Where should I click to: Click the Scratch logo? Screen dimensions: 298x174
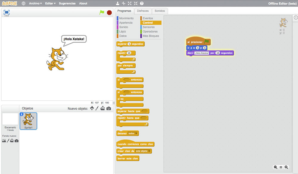(x=10, y=3)
